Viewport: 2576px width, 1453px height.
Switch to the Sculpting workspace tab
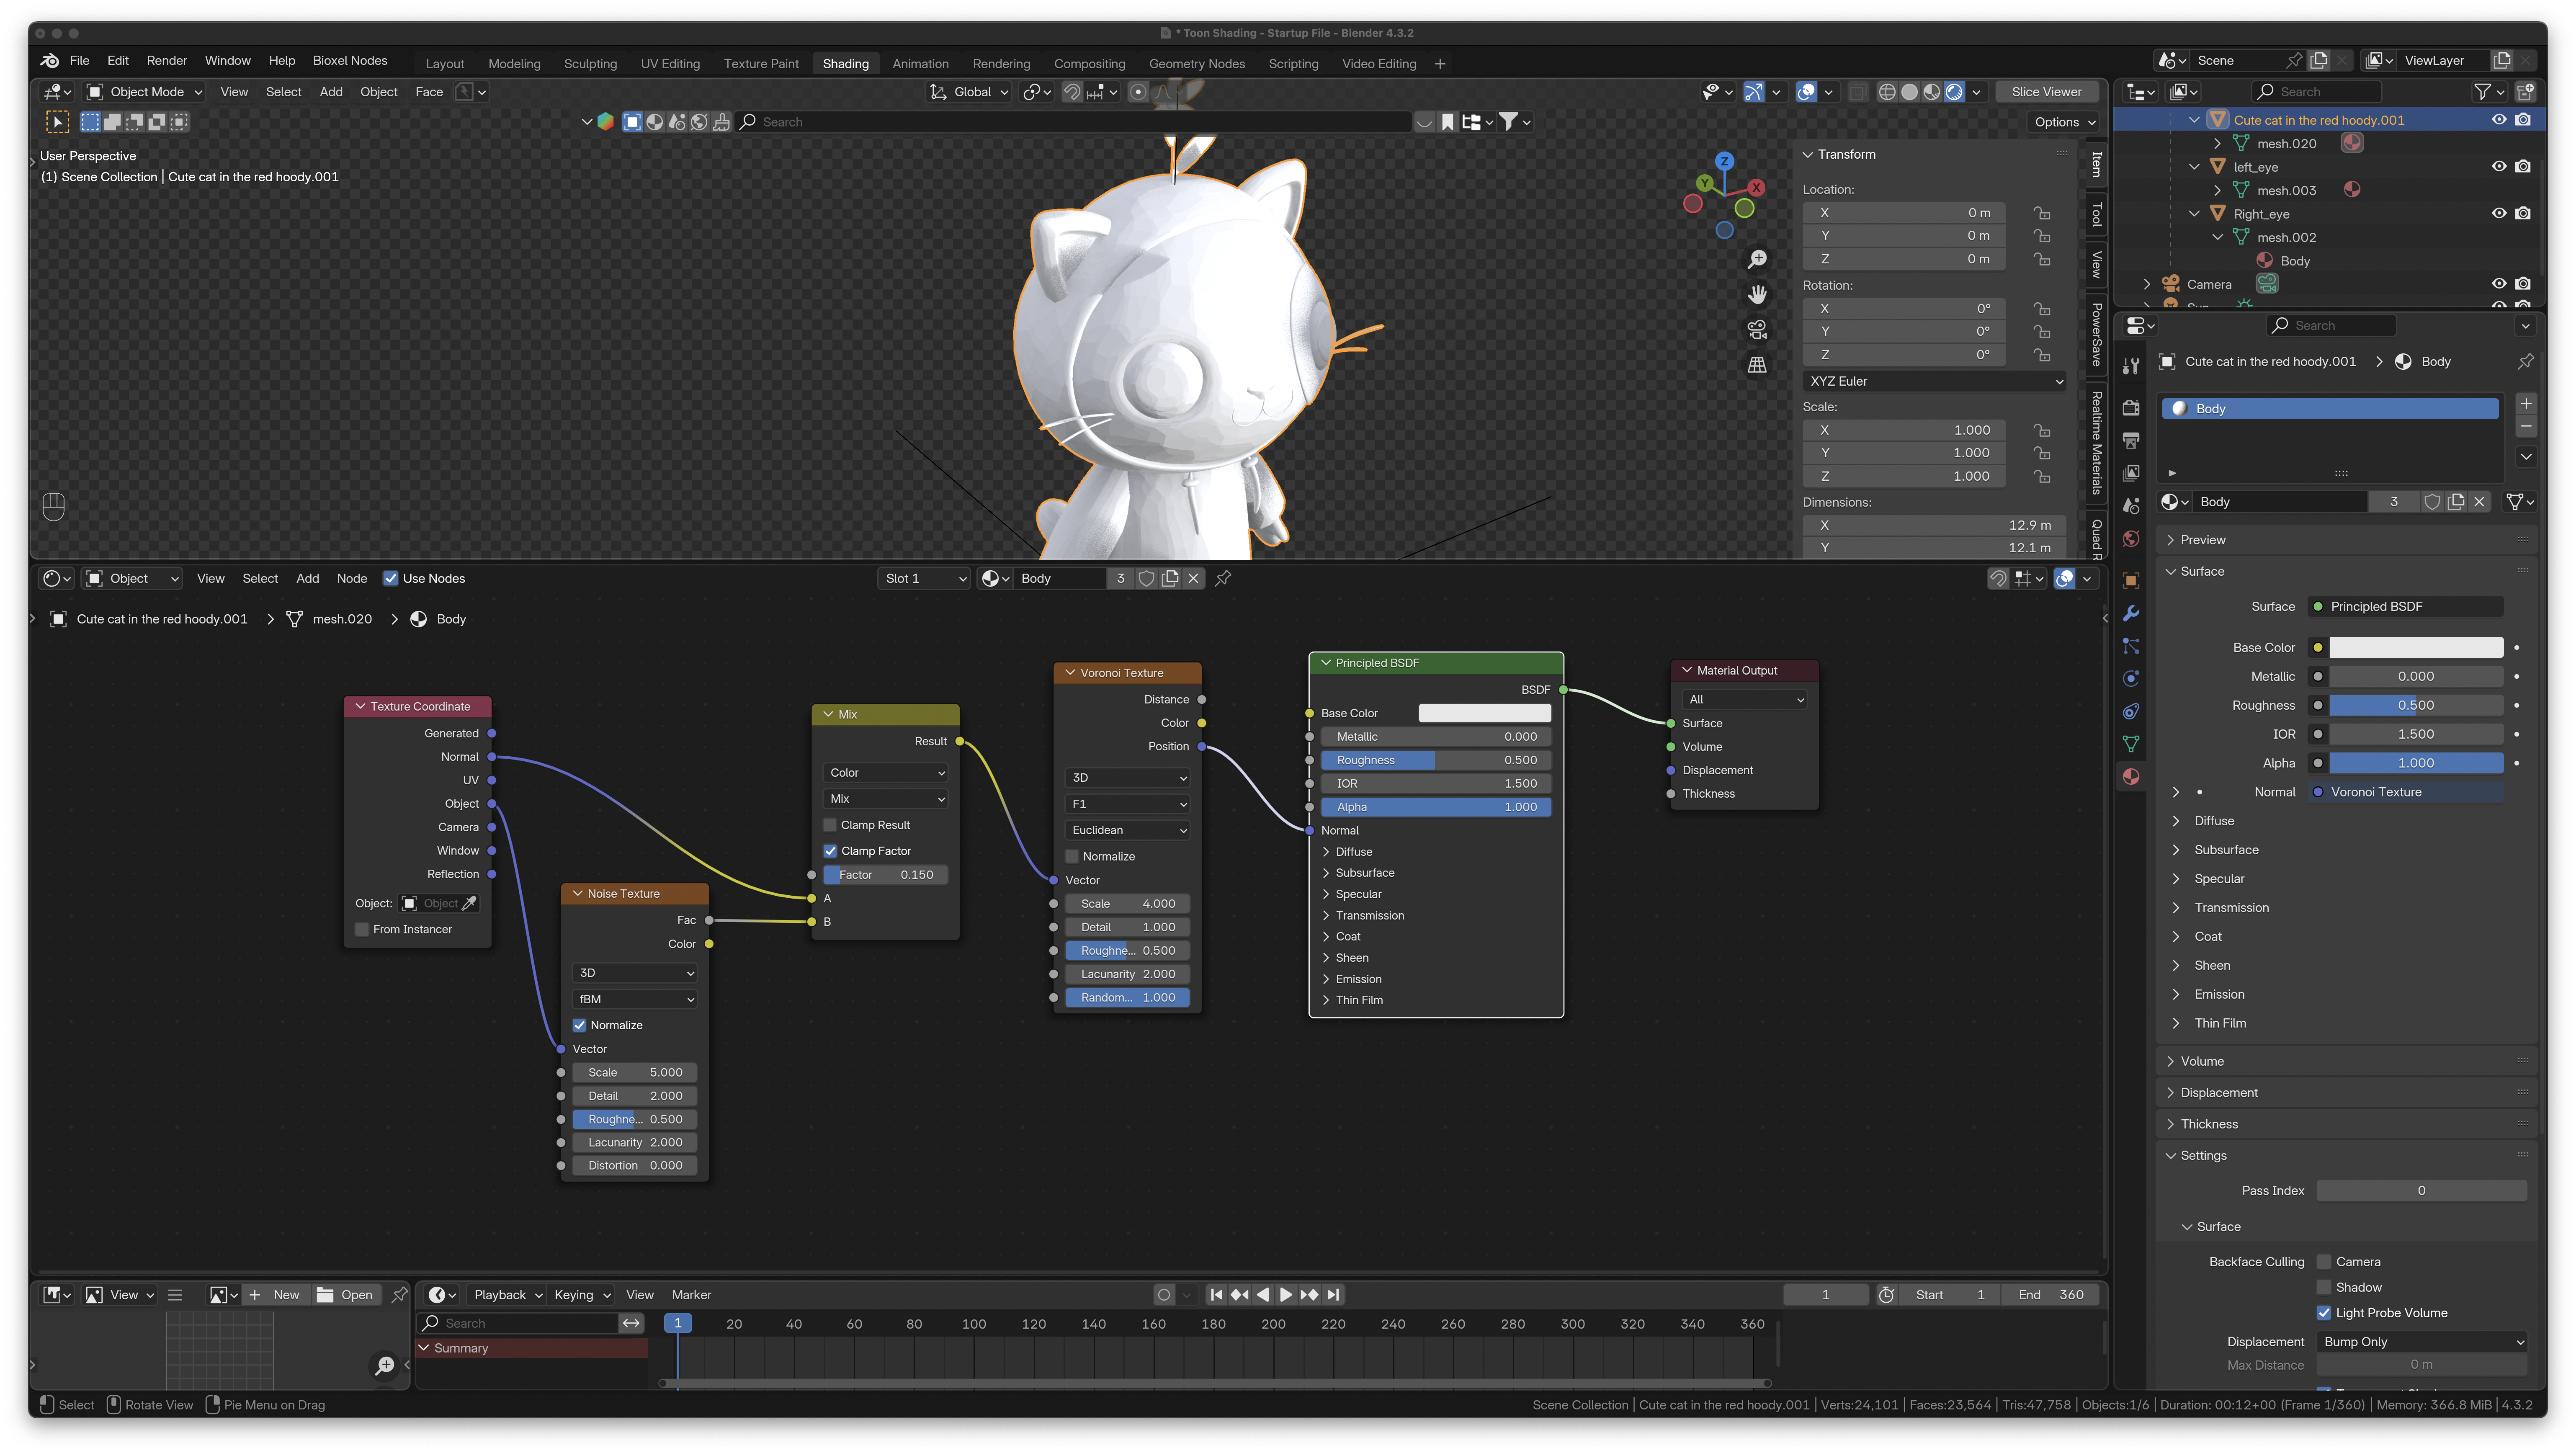coord(590,64)
